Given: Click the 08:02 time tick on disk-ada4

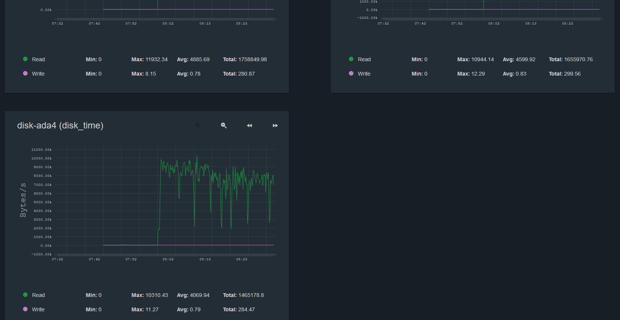Looking at the screenshot, I should tap(168, 259).
